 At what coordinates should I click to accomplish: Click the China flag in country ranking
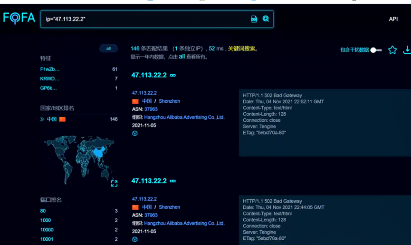coord(62,119)
